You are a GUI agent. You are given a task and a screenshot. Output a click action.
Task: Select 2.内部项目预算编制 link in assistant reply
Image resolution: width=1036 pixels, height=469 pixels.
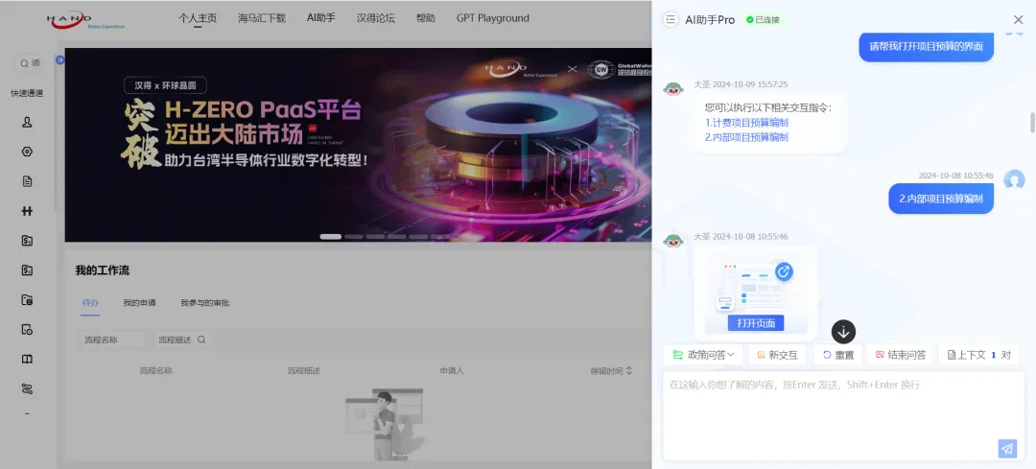point(746,137)
